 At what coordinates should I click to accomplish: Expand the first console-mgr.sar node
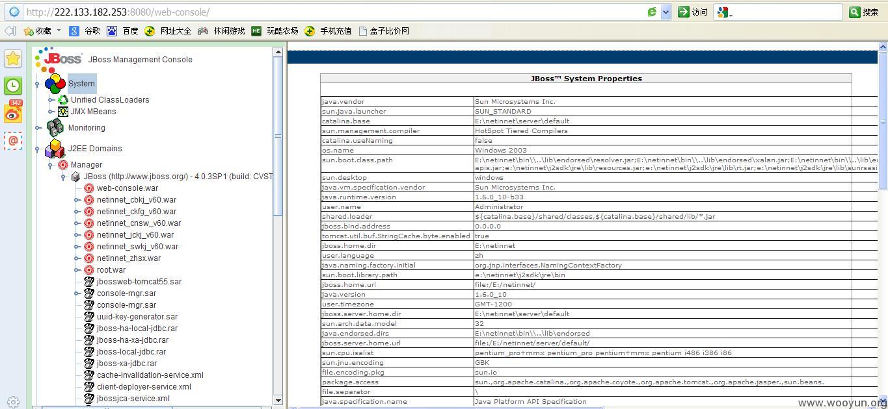pyautogui.click(x=77, y=293)
